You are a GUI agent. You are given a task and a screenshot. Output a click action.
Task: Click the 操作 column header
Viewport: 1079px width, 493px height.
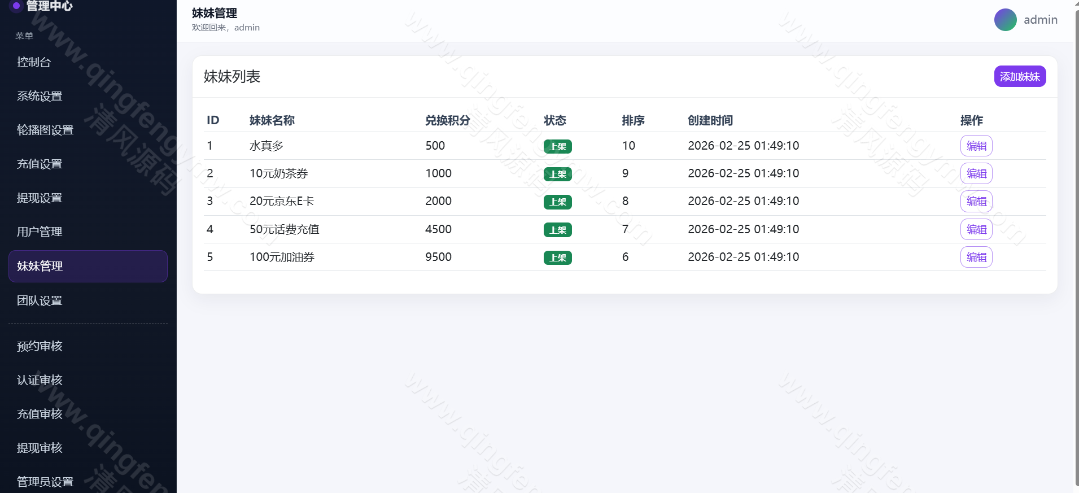point(972,120)
